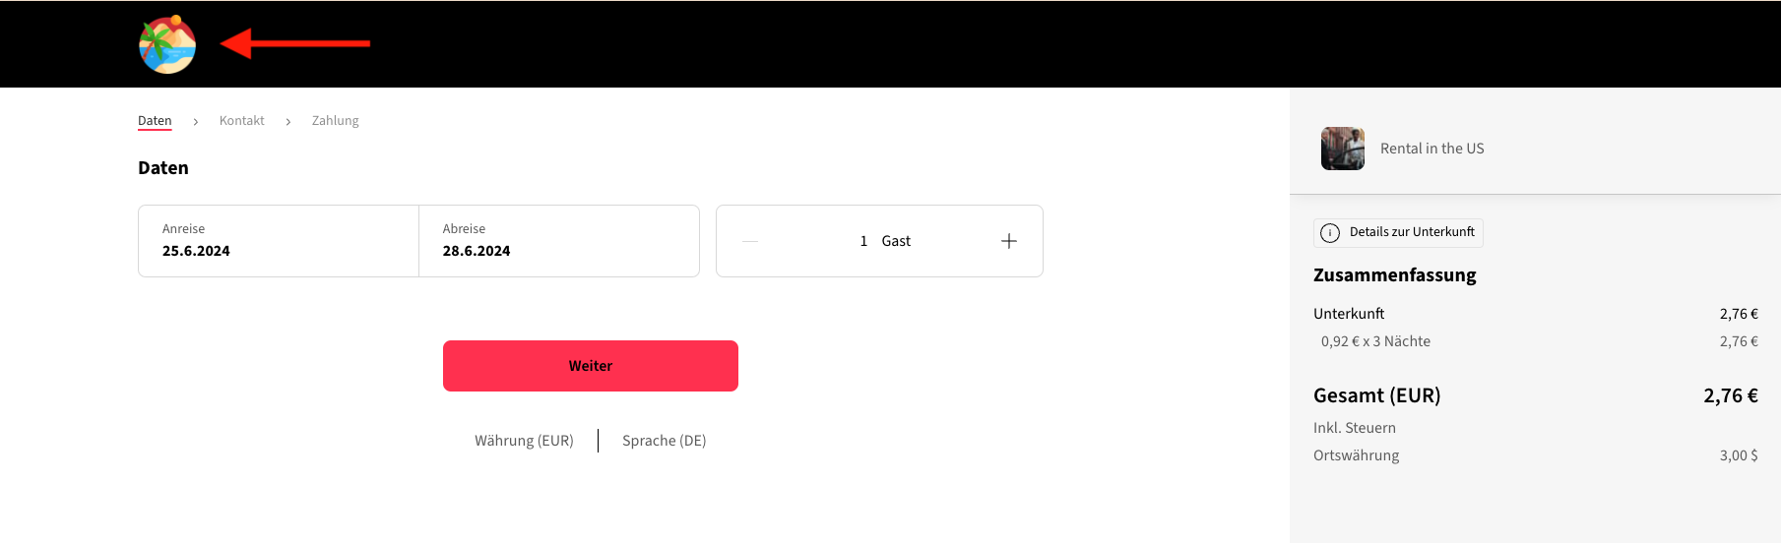This screenshot has height=543, width=1781.
Task: Open the Anreise date field
Action: (x=279, y=241)
